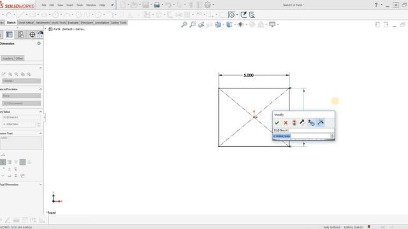408x229 pixels.
Task: Cancel the Modify dialog with the red X
Action: click(x=286, y=123)
